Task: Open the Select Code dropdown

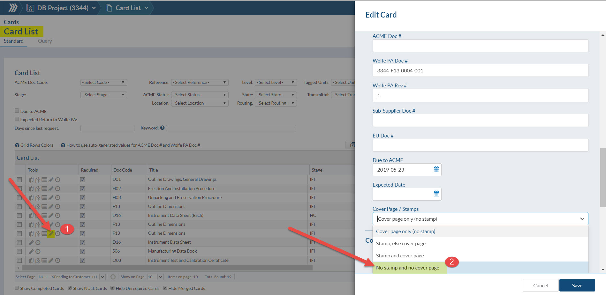Action: 103,82
